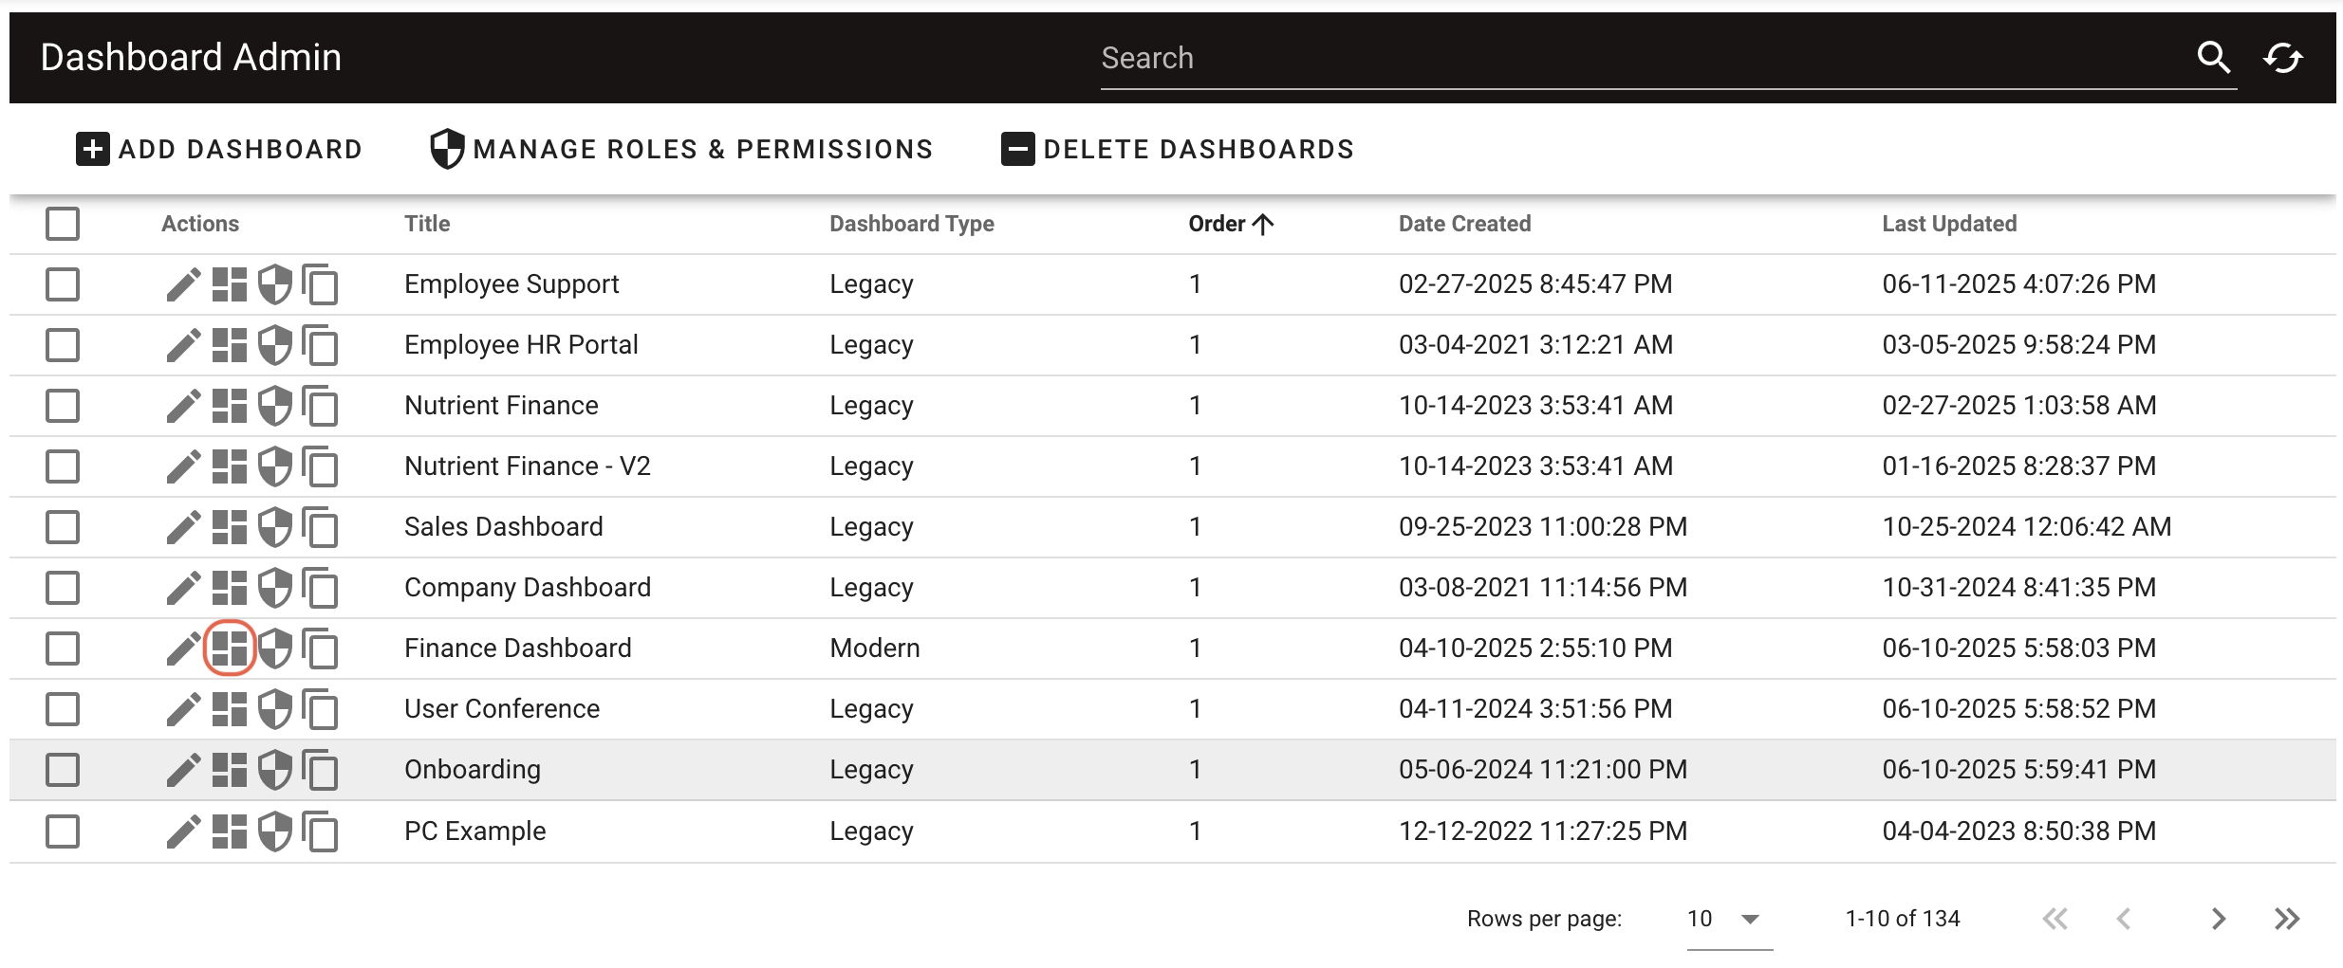Open permissions shield for Onboarding
The image size is (2343, 968).
tap(275, 770)
